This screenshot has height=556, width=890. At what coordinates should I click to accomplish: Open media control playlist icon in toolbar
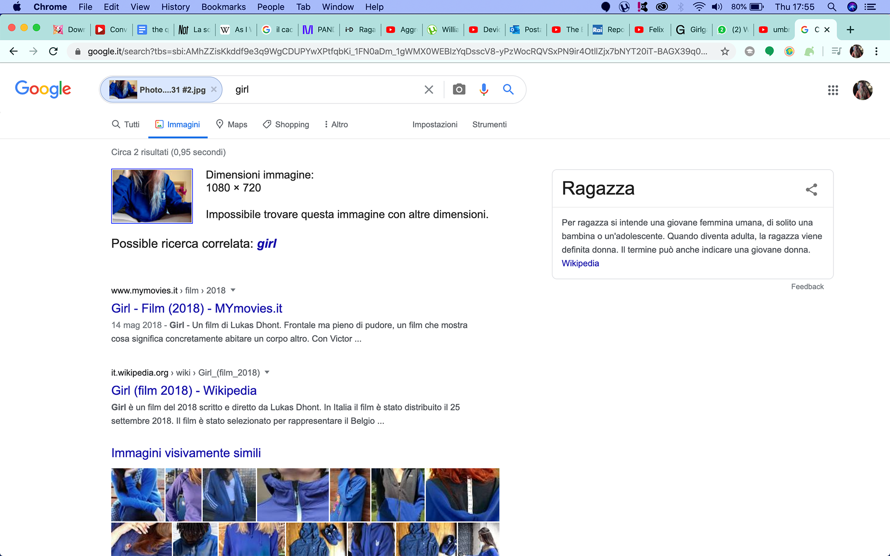(x=836, y=51)
